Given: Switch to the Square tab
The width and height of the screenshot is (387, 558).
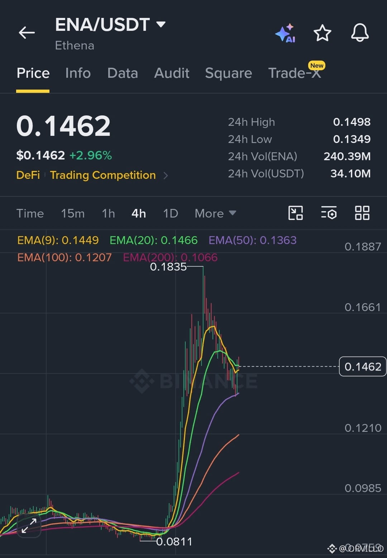Looking at the screenshot, I should click(229, 73).
